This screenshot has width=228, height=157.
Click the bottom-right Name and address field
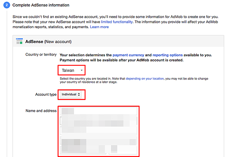tap(122, 150)
